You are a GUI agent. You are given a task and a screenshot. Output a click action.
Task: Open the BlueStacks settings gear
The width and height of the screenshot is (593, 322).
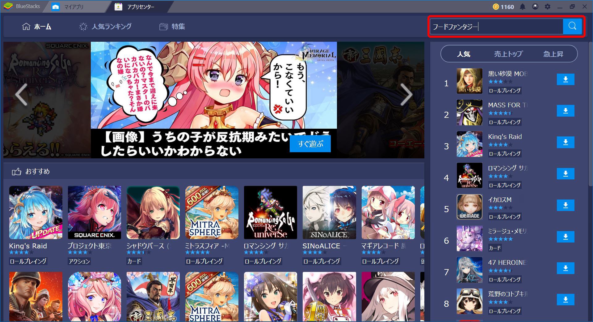coord(548,6)
